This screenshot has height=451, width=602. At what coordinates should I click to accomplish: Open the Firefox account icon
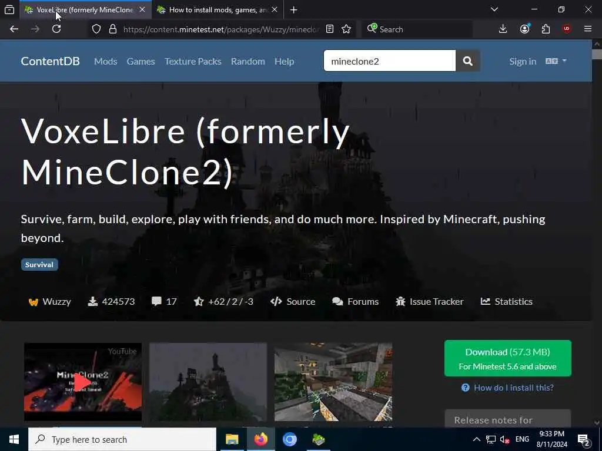[525, 29]
